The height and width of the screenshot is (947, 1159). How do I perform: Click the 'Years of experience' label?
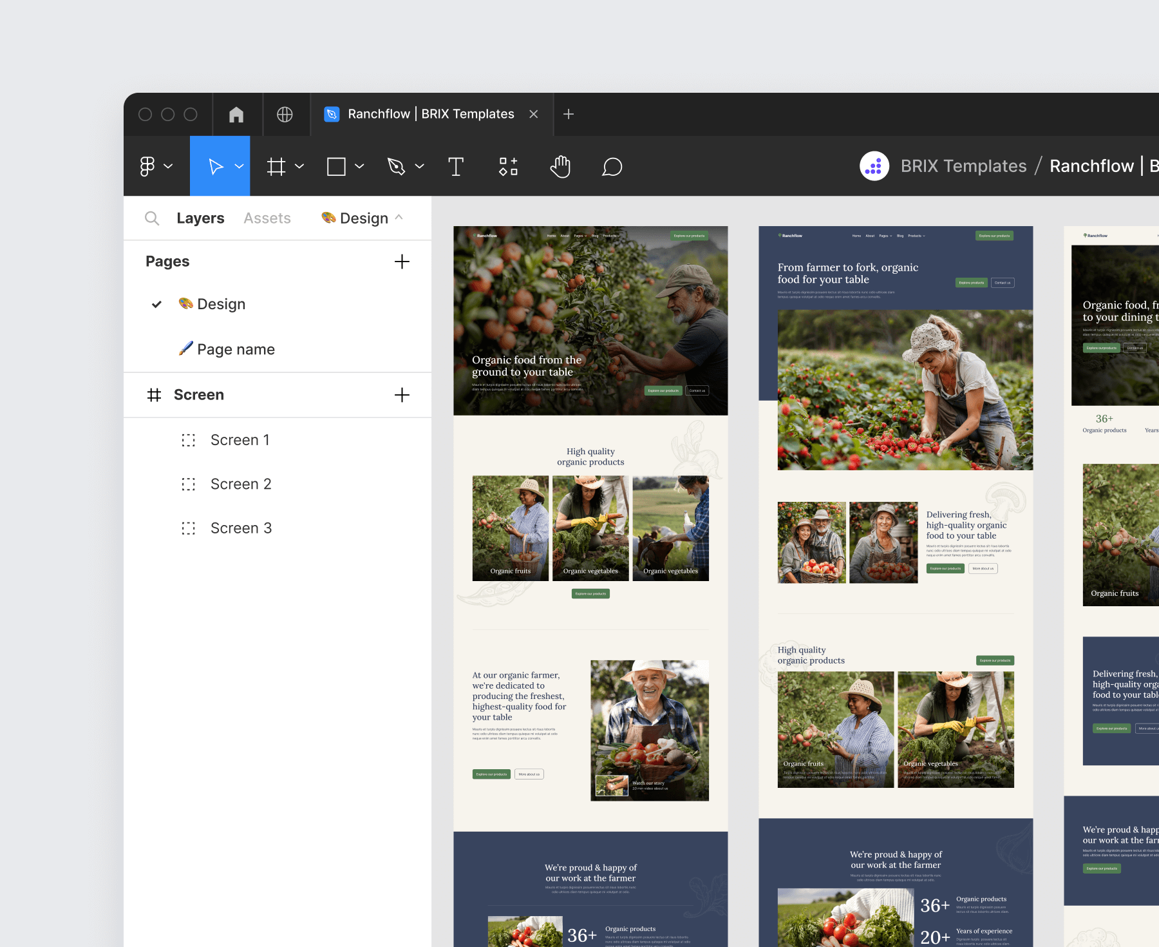click(x=984, y=931)
